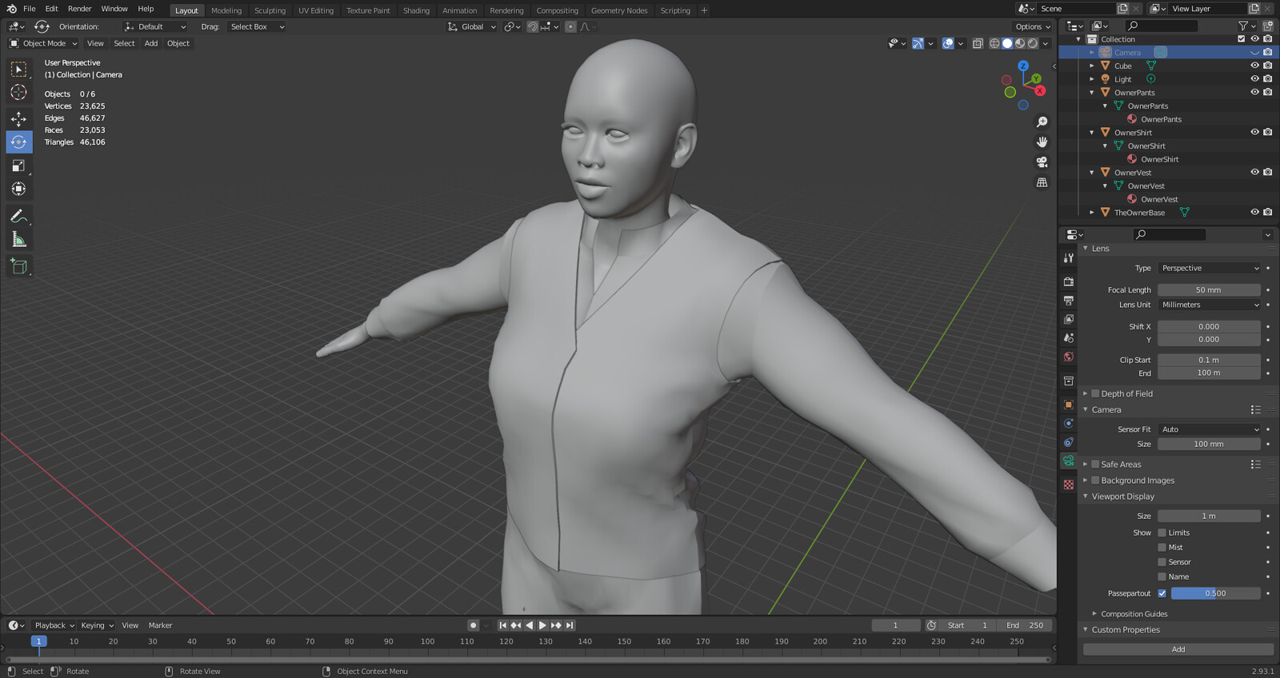The width and height of the screenshot is (1280, 678).
Task: Switch to wireframe viewport shading
Action: [994, 43]
